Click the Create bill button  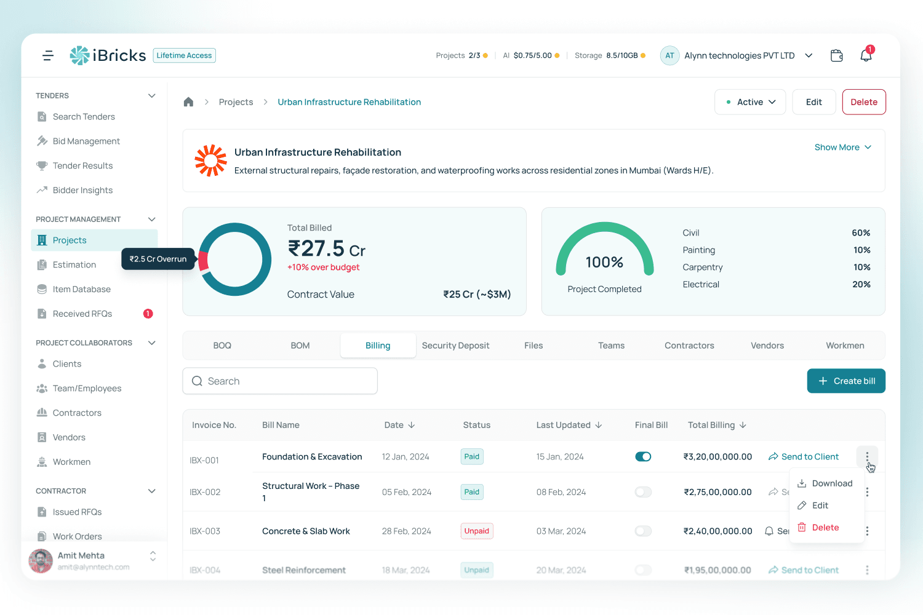tap(846, 381)
